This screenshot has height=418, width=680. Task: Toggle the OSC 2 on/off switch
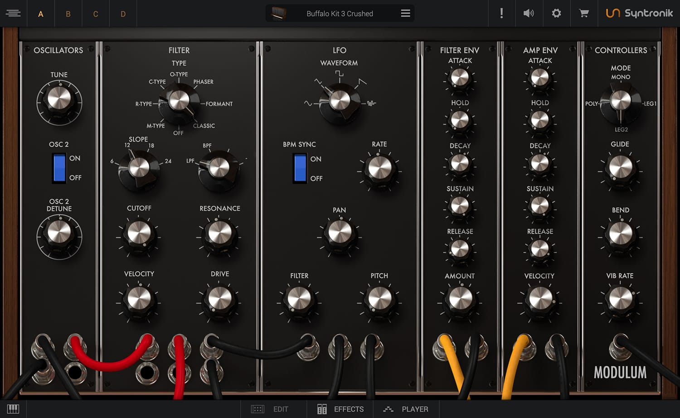59,167
